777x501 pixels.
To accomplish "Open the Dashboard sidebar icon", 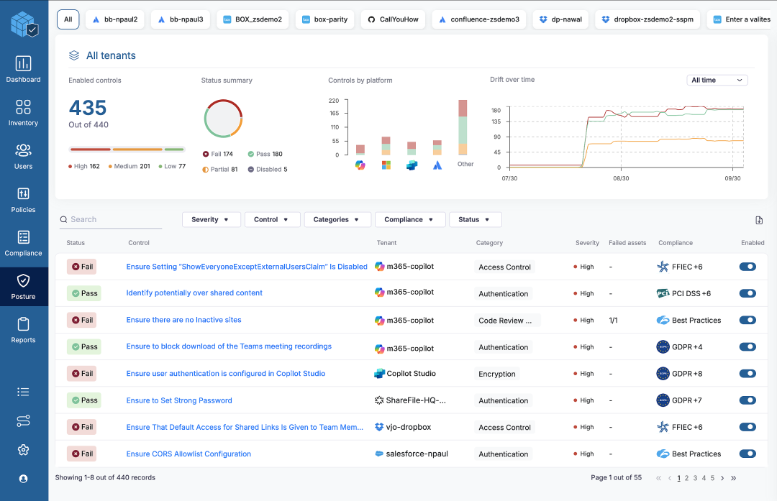I will click(x=23, y=70).
